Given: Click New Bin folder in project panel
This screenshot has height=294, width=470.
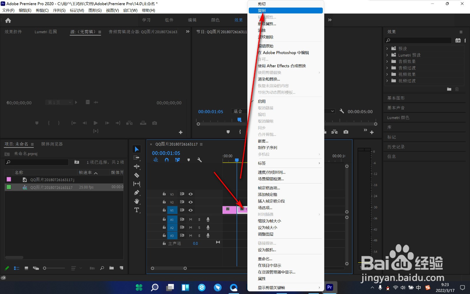Looking at the screenshot, I should coord(112,268).
